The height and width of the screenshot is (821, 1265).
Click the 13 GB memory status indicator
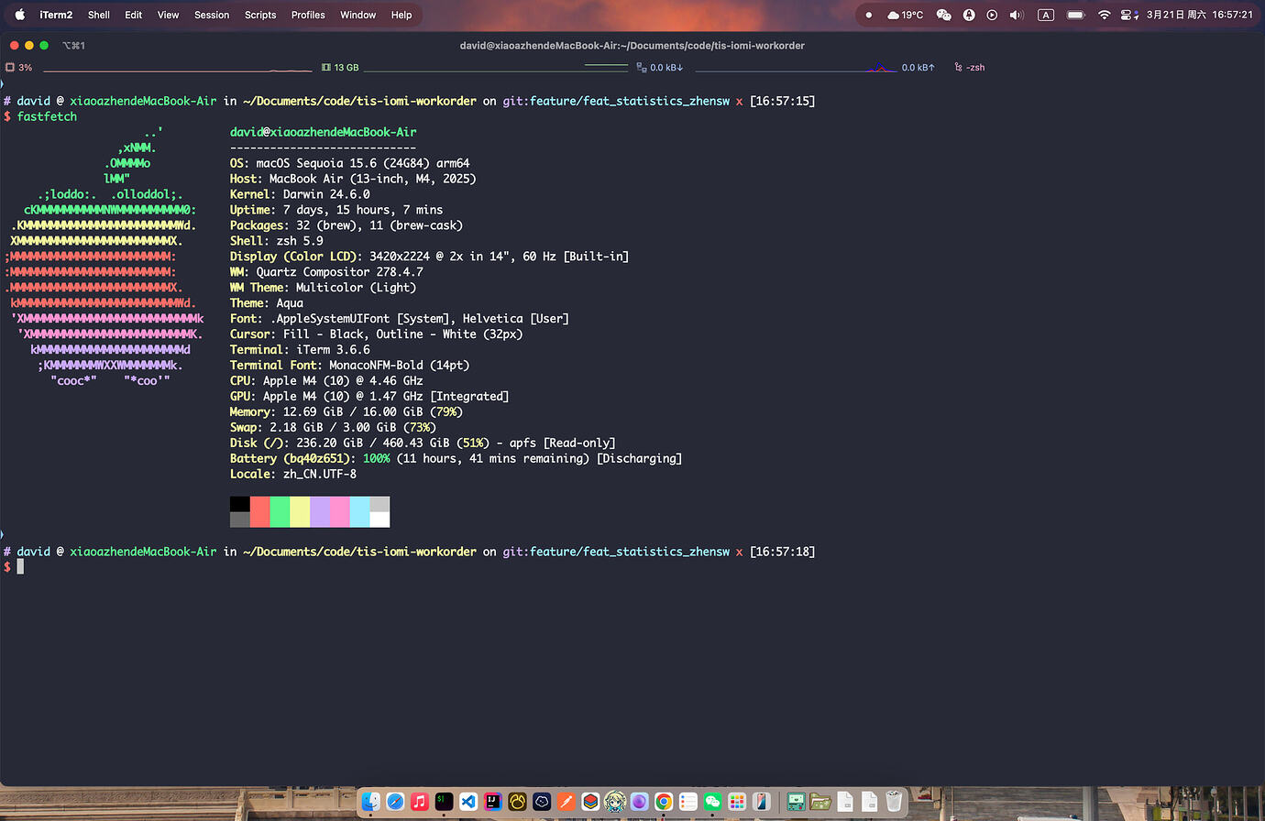(x=340, y=68)
